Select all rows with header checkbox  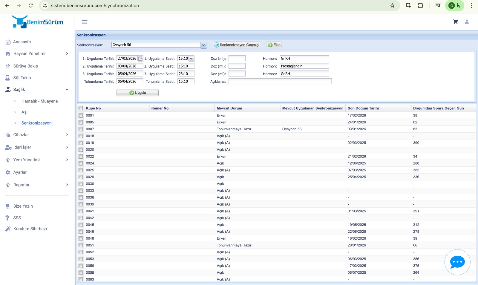(81, 108)
